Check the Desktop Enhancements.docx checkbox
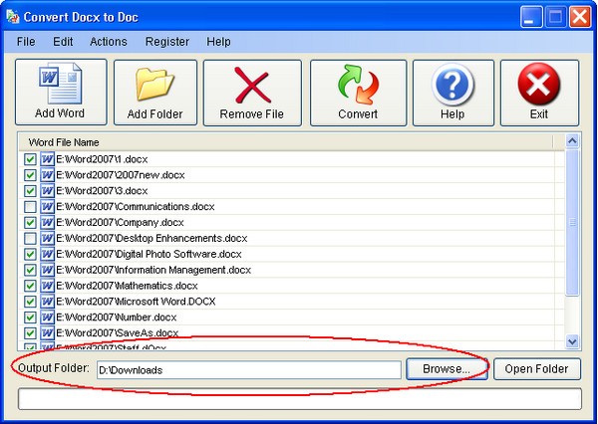Image resolution: width=598 pixels, height=424 pixels. pos(30,239)
